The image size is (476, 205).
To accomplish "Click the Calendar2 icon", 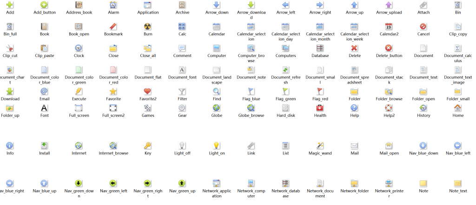I will point(389,26).
